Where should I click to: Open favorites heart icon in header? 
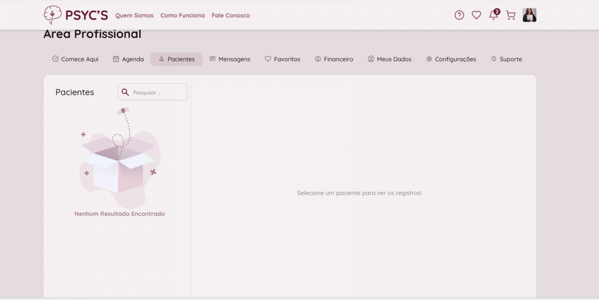[476, 15]
